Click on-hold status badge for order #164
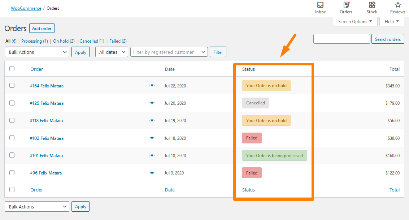409x220 pixels. point(266,86)
